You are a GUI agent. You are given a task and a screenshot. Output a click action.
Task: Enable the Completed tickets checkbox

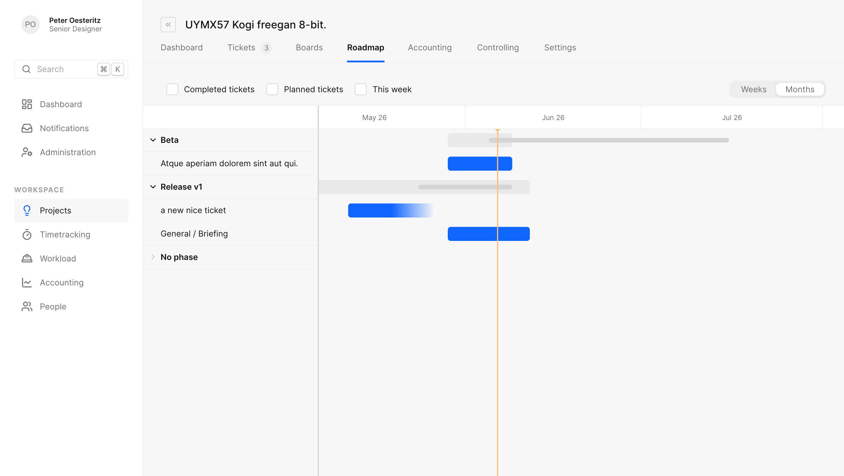click(172, 89)
